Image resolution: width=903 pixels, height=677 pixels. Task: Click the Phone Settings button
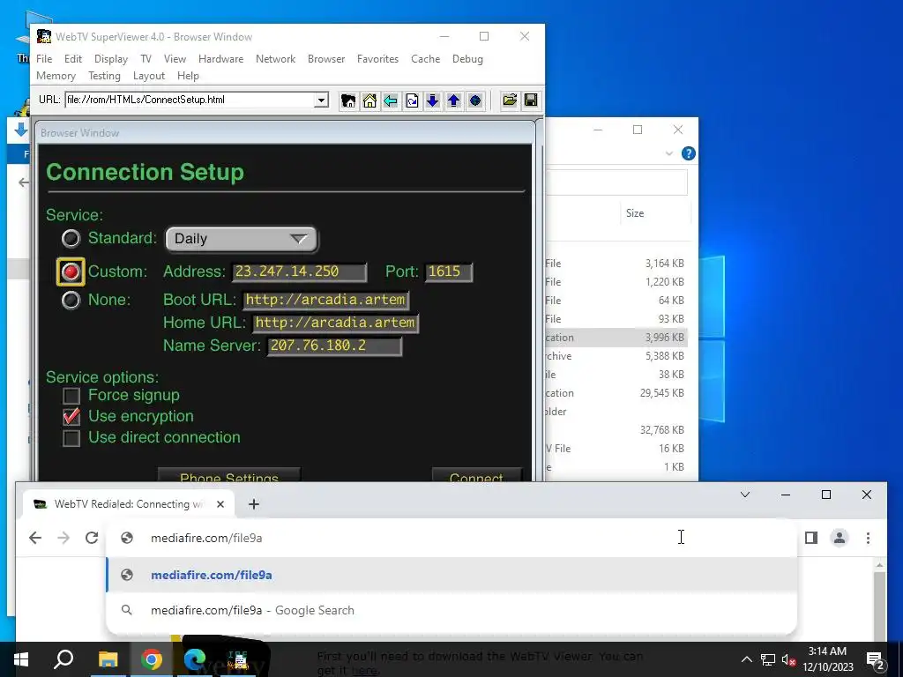tap(229, 475)
